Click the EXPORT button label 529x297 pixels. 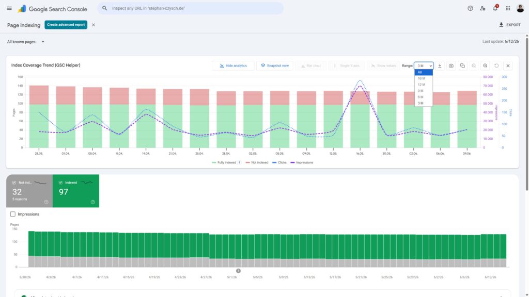pyautogui.click(x=513, y=25)
